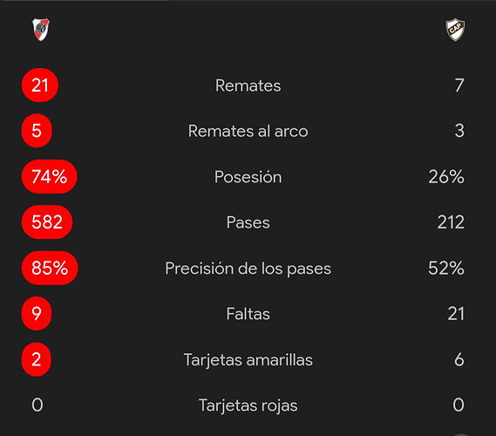
Task: Click the red 582 passes badge
Action: click(47, 221)
